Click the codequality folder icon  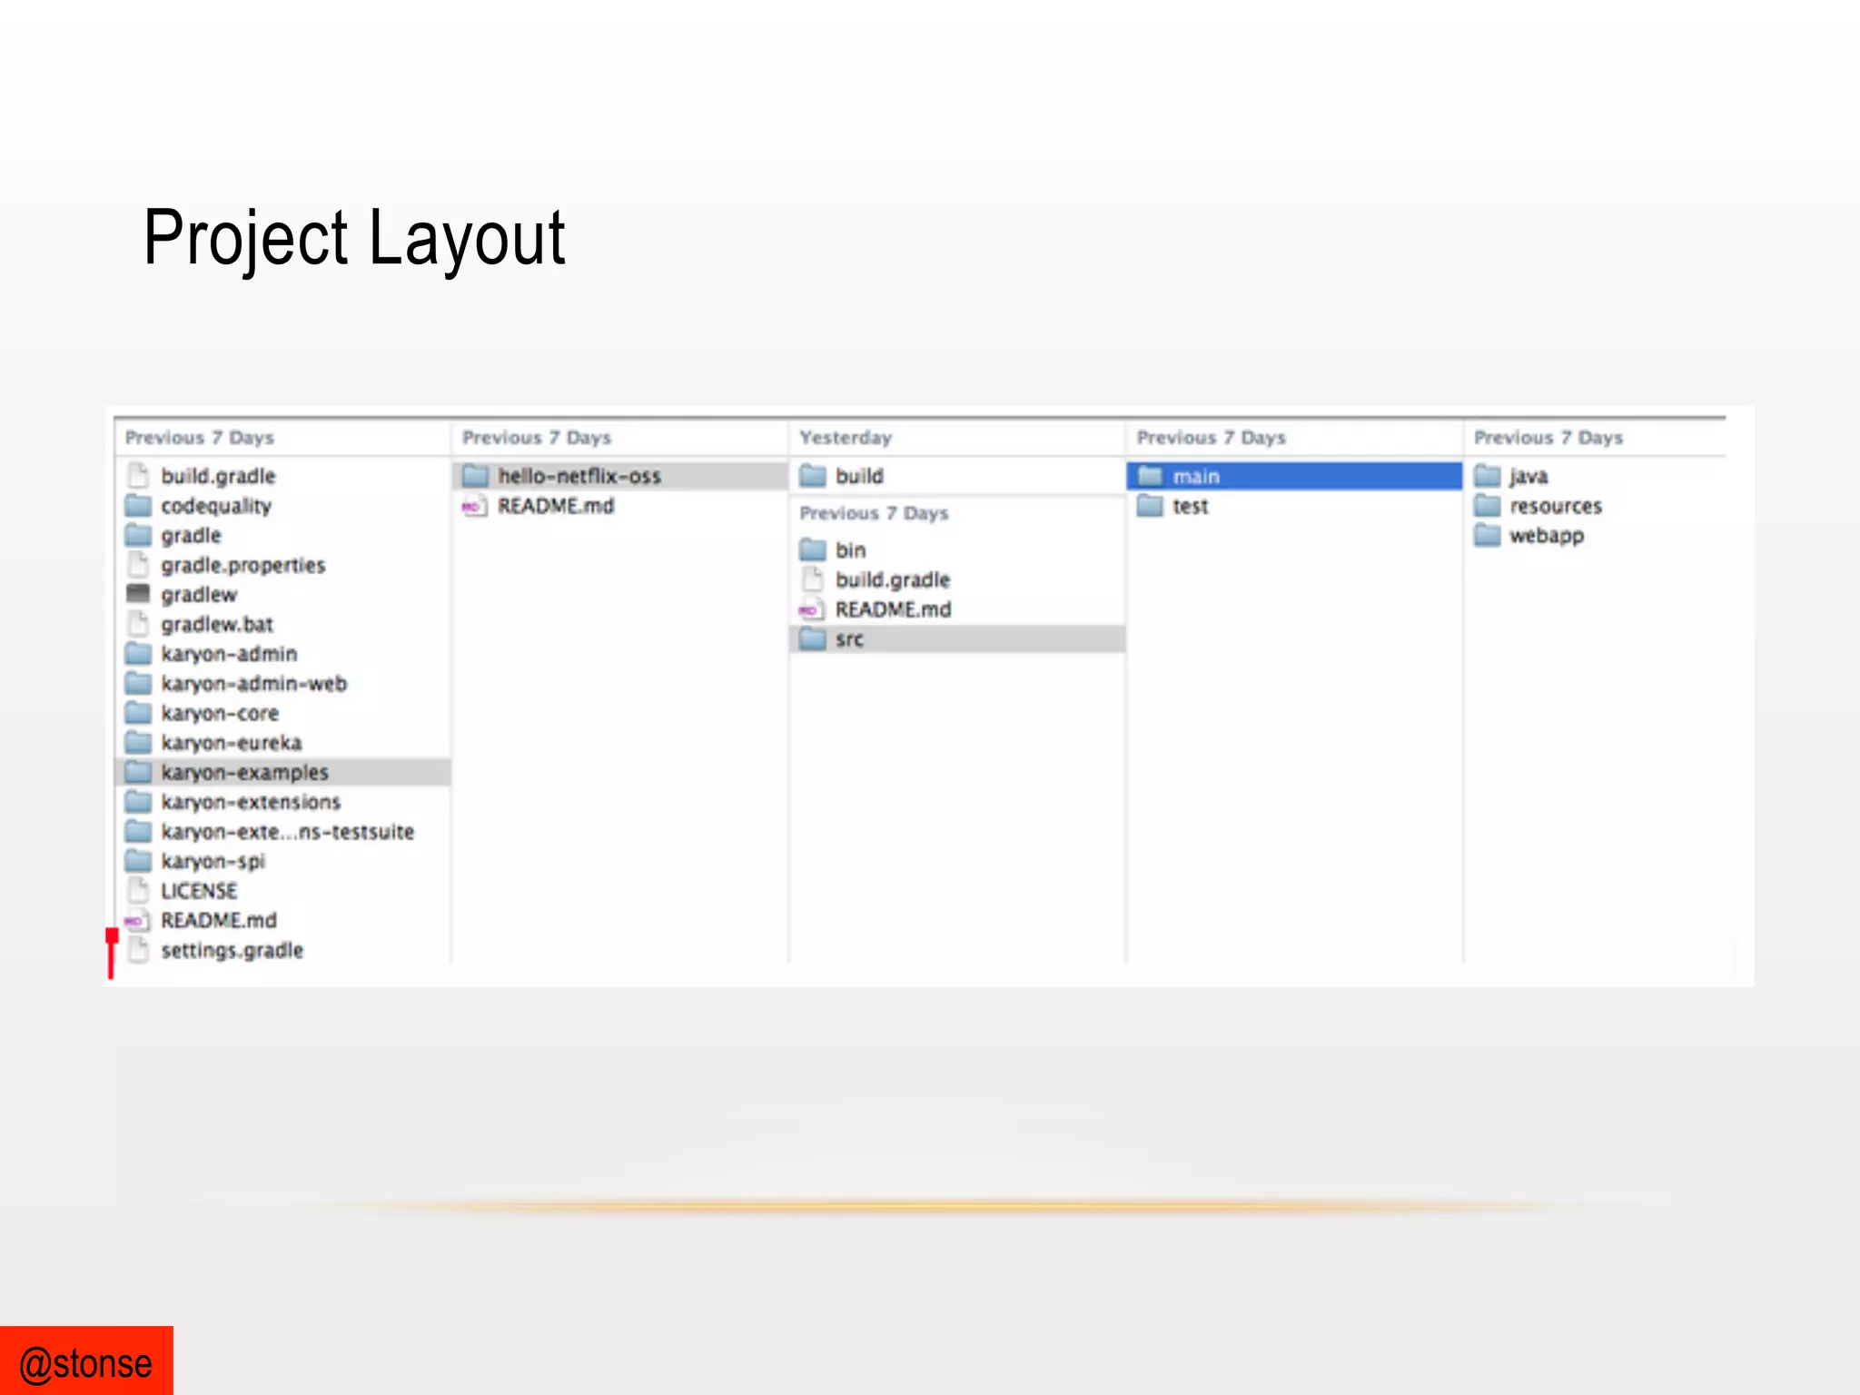[x=138, y=505]
